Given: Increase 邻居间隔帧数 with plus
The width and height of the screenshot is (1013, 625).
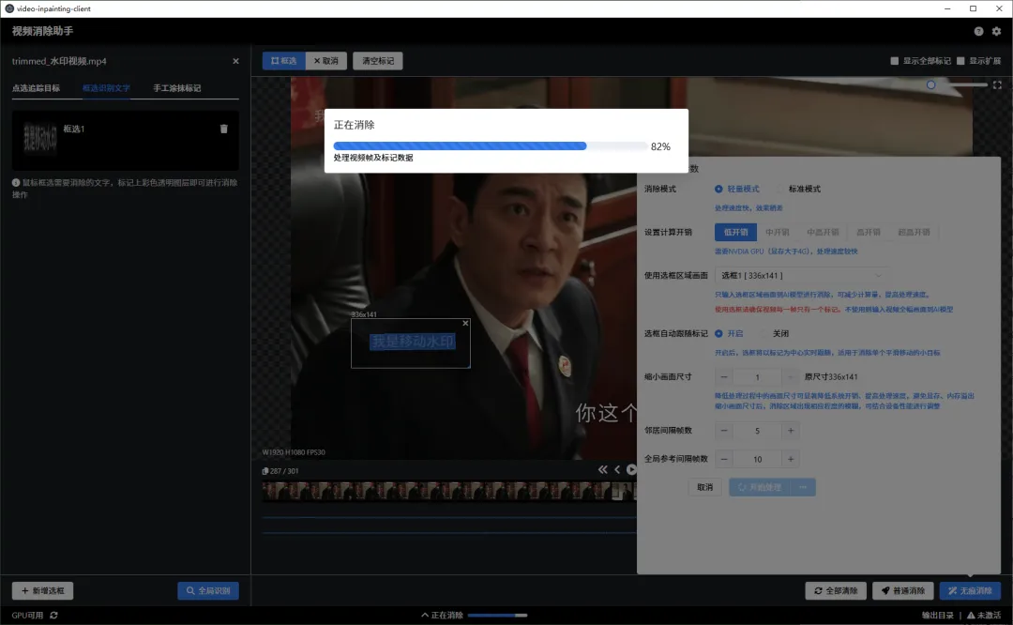Looking at the screenshot, I should 790,431.
